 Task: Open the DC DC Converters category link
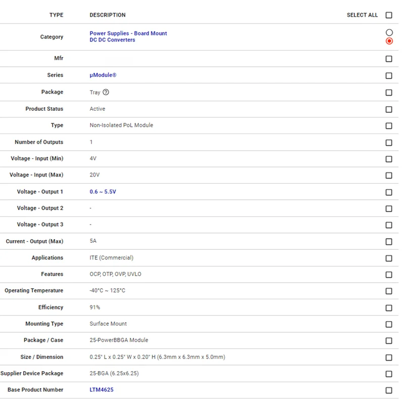[x=112, y=40]
